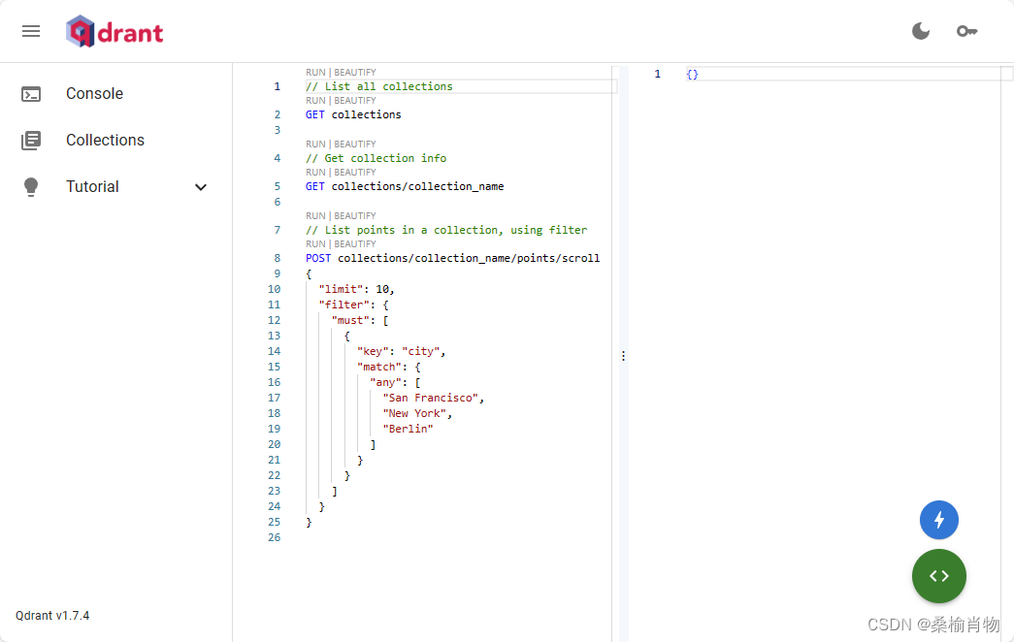Screen dimensions: 1014x642
Task: Click line number 1 in response panel
Action: tap(657, 75)
